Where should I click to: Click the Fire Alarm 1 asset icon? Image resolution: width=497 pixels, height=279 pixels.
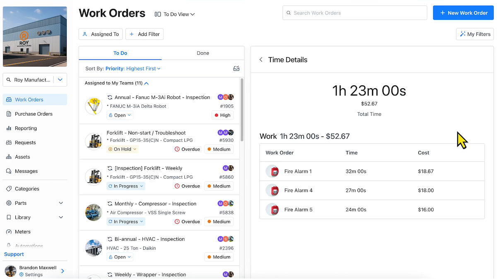(x=272, y=171)
